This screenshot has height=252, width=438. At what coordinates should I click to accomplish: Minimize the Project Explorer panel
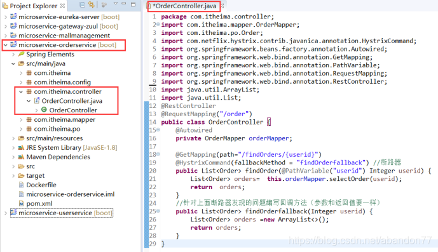(x=124, y=4)
